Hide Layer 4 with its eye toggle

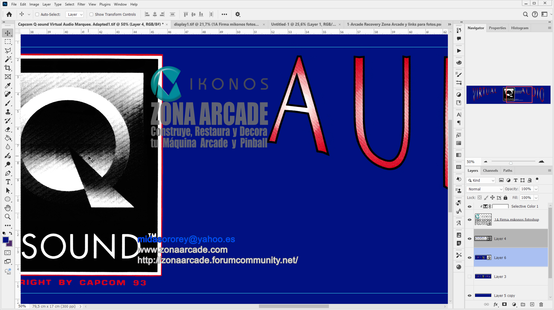(x=469, y=239)
